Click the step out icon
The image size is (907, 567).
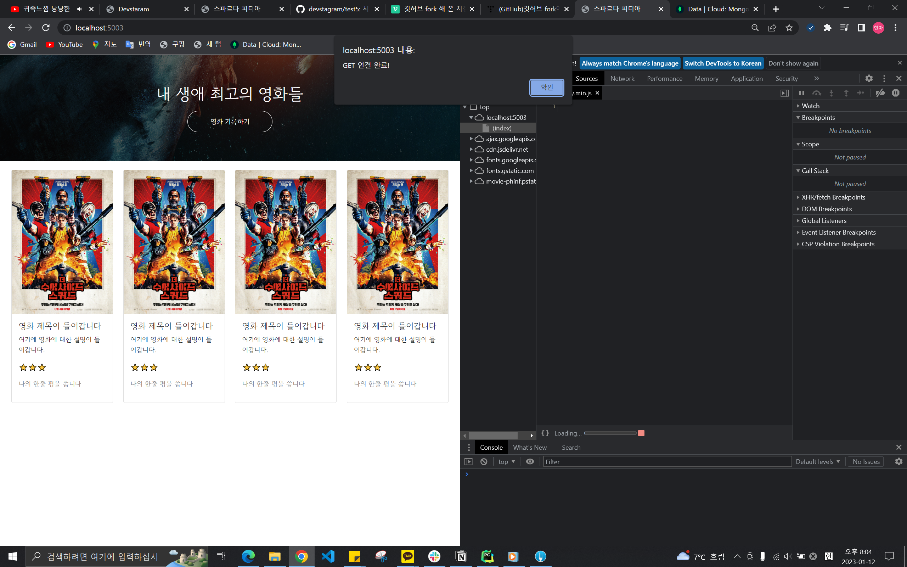(846, 92)
